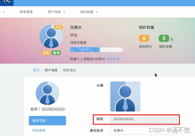Select the 基本信息 sidebar tab
The height and width of the screenshot is (136, 195).
pos(47,121)
